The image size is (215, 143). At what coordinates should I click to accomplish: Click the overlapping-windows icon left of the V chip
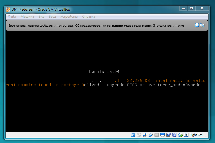(x=168, y=135)
